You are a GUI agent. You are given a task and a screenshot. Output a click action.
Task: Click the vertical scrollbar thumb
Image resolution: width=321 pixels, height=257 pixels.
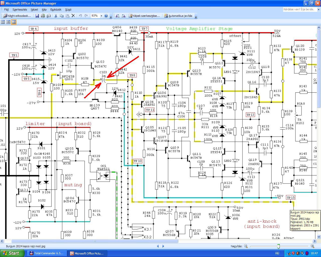point(319,69)
